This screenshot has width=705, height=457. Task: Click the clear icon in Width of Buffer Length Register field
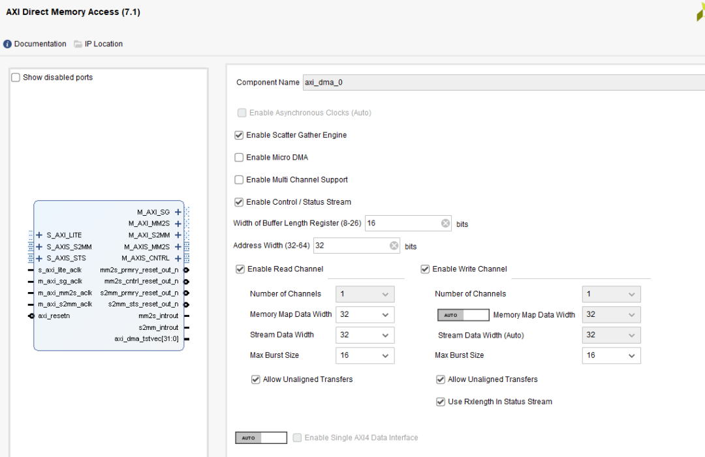pyautogui.click(x=445, y=223)
